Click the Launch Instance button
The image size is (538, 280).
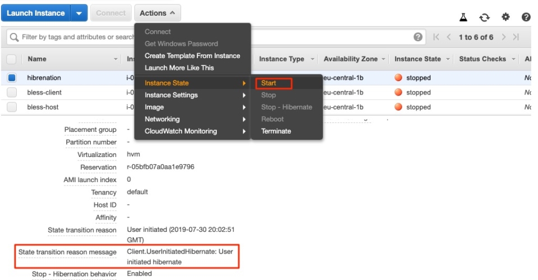(36, 13)
